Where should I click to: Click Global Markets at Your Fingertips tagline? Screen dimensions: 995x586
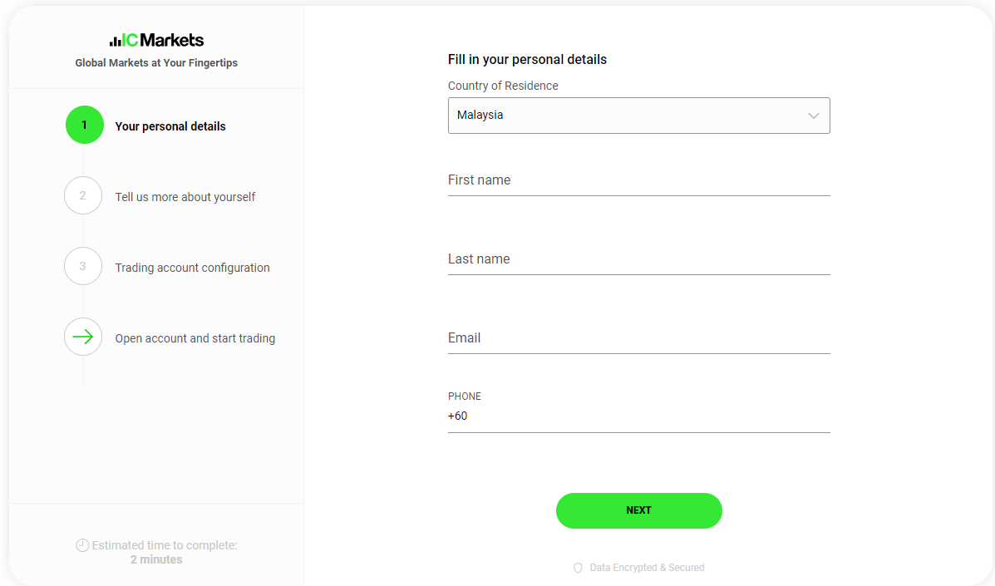(x=156, y=63)
